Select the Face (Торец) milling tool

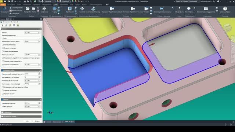(55, 10)
